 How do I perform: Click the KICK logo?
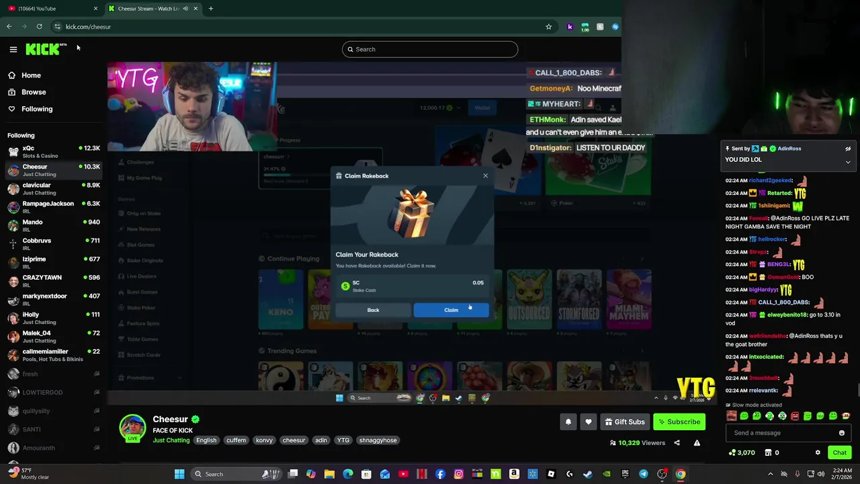point(46,49)
